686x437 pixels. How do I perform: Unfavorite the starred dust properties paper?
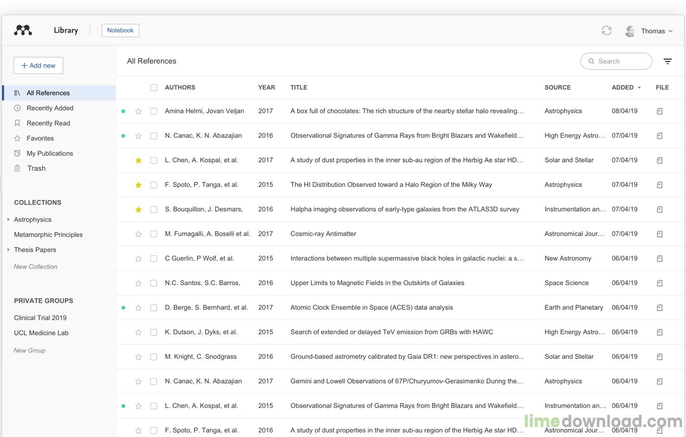pos(138,160)
